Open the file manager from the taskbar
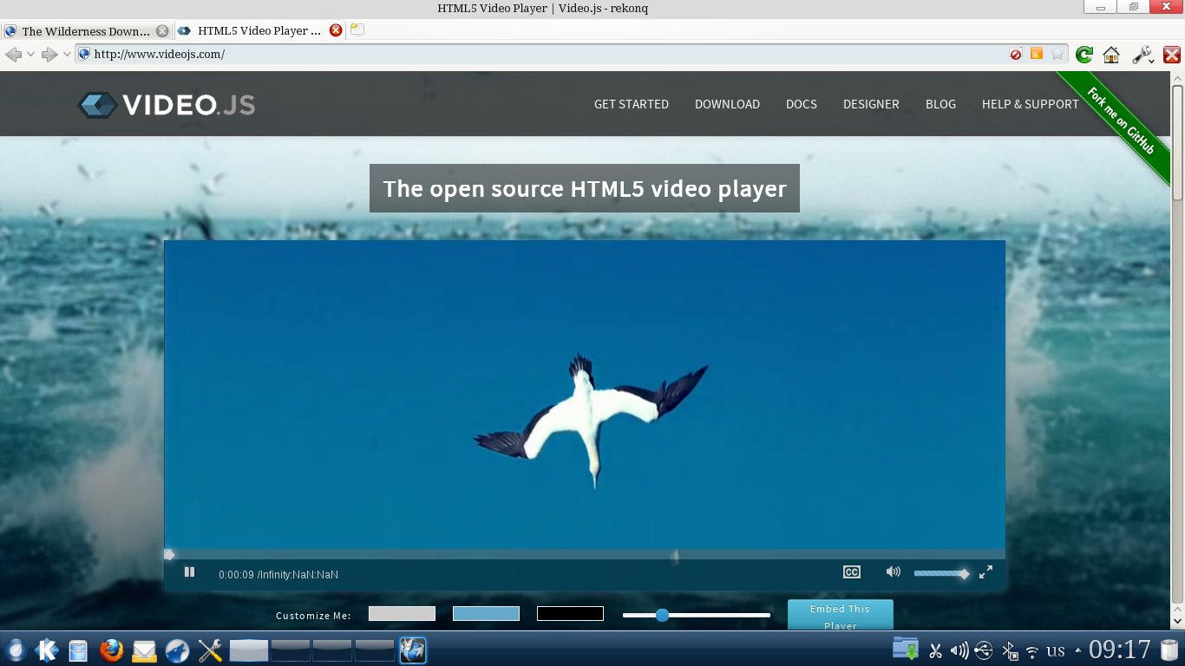The width and height of the screenshot is (1185, 666). point(78,650)
